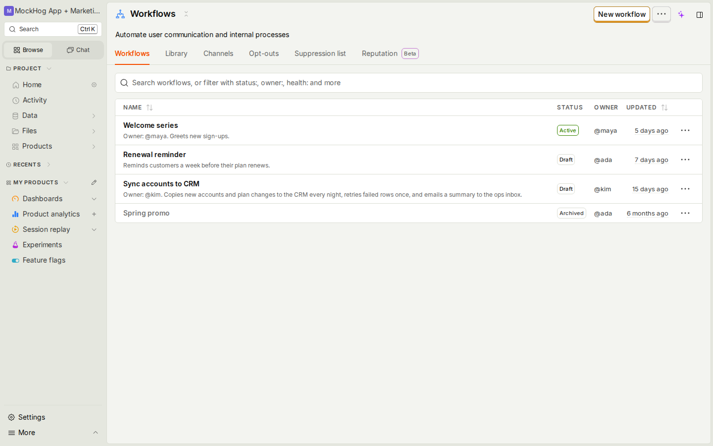Click the Experiments flask icon in the sidebar

coord(15,245)
